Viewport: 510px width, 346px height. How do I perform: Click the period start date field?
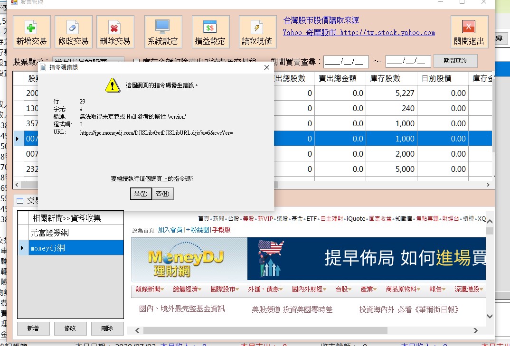[x=346, y=61]
